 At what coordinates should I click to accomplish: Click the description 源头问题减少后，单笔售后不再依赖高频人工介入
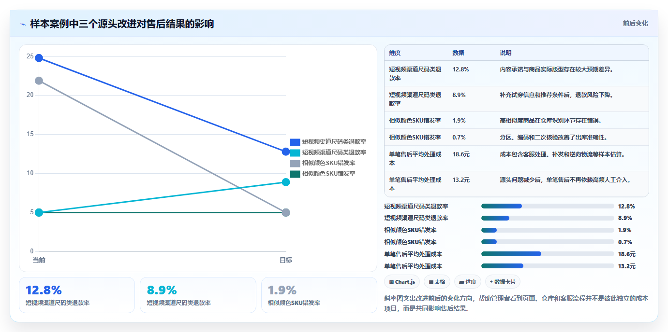[x=565, y=180]
